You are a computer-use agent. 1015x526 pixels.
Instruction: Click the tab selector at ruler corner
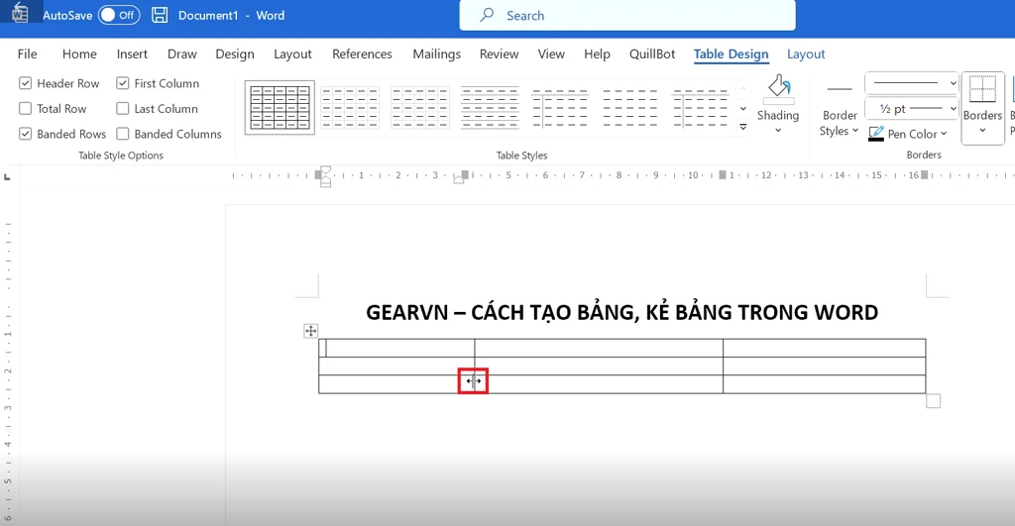pos(7,176)
